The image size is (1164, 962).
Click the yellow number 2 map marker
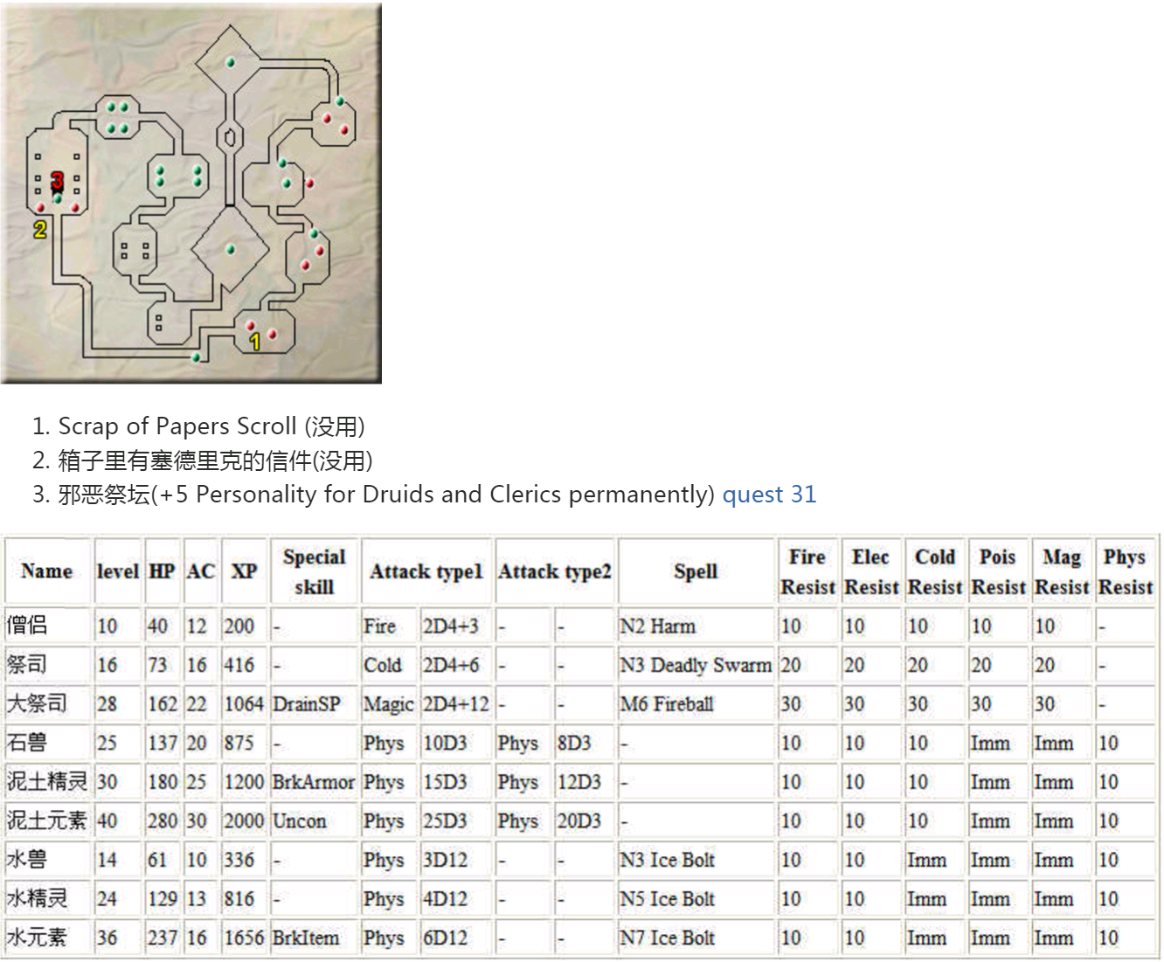coord(40,230)
